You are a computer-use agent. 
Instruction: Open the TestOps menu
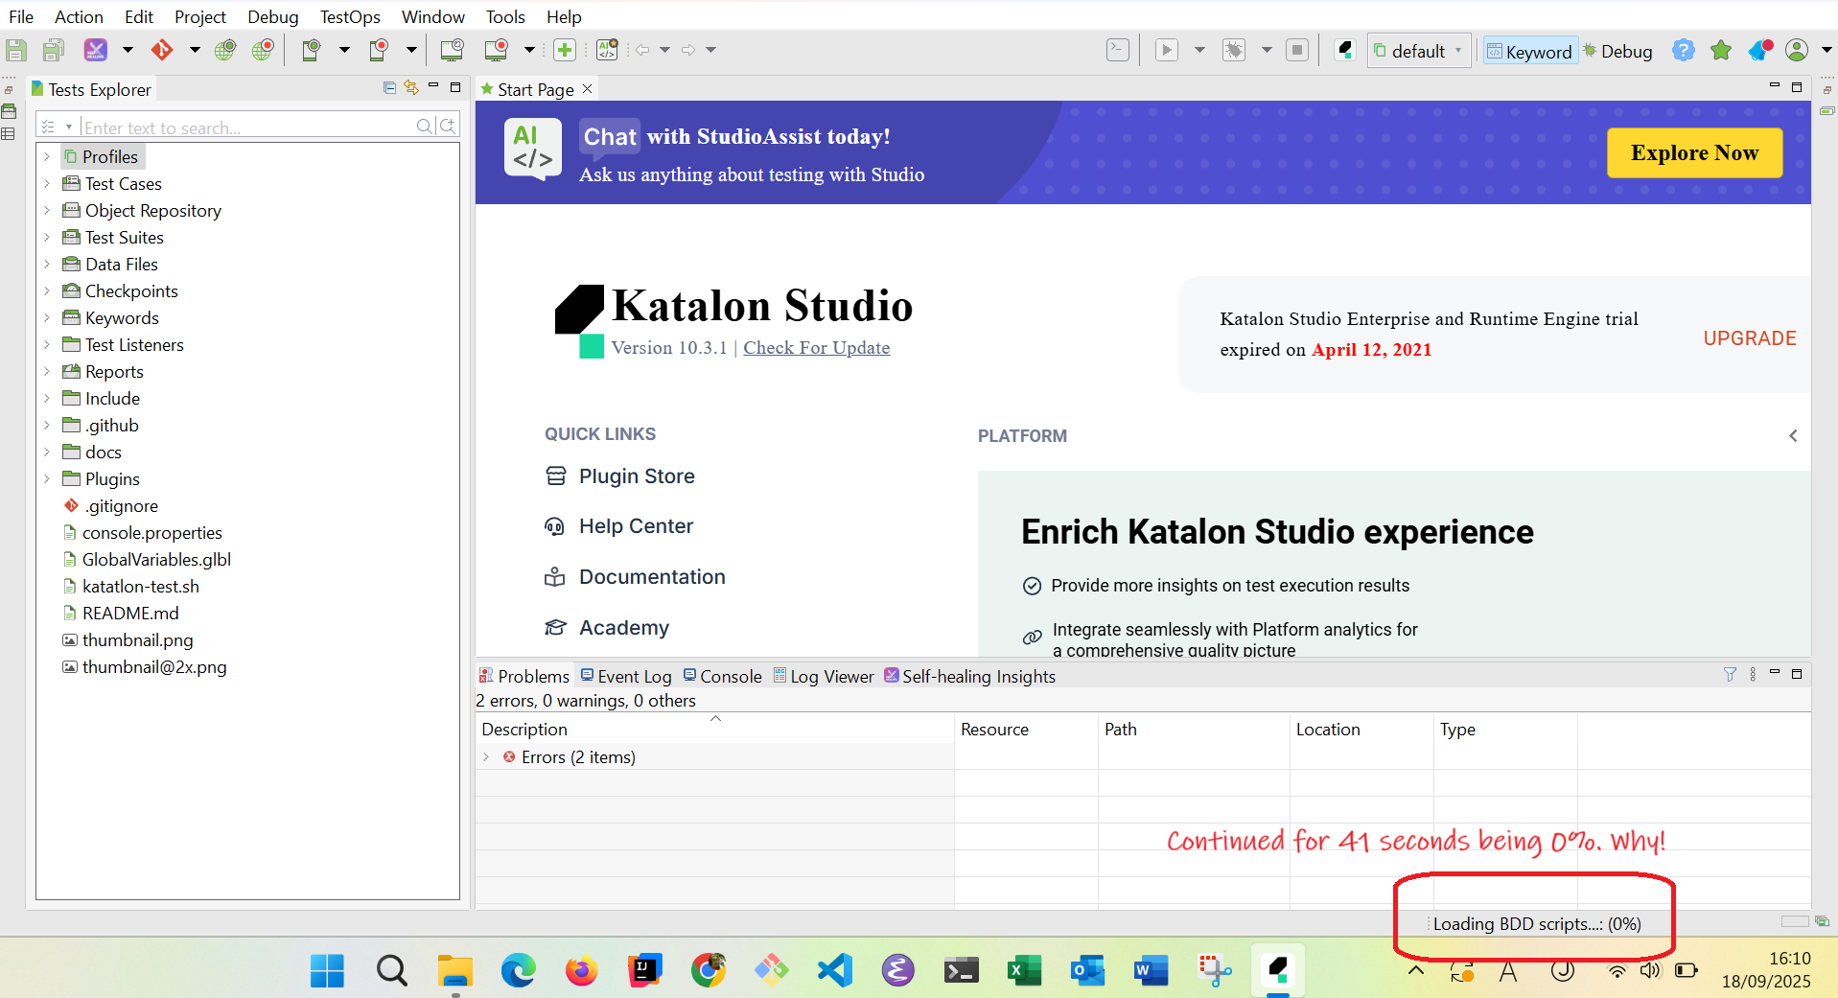[x=350, y=16]
